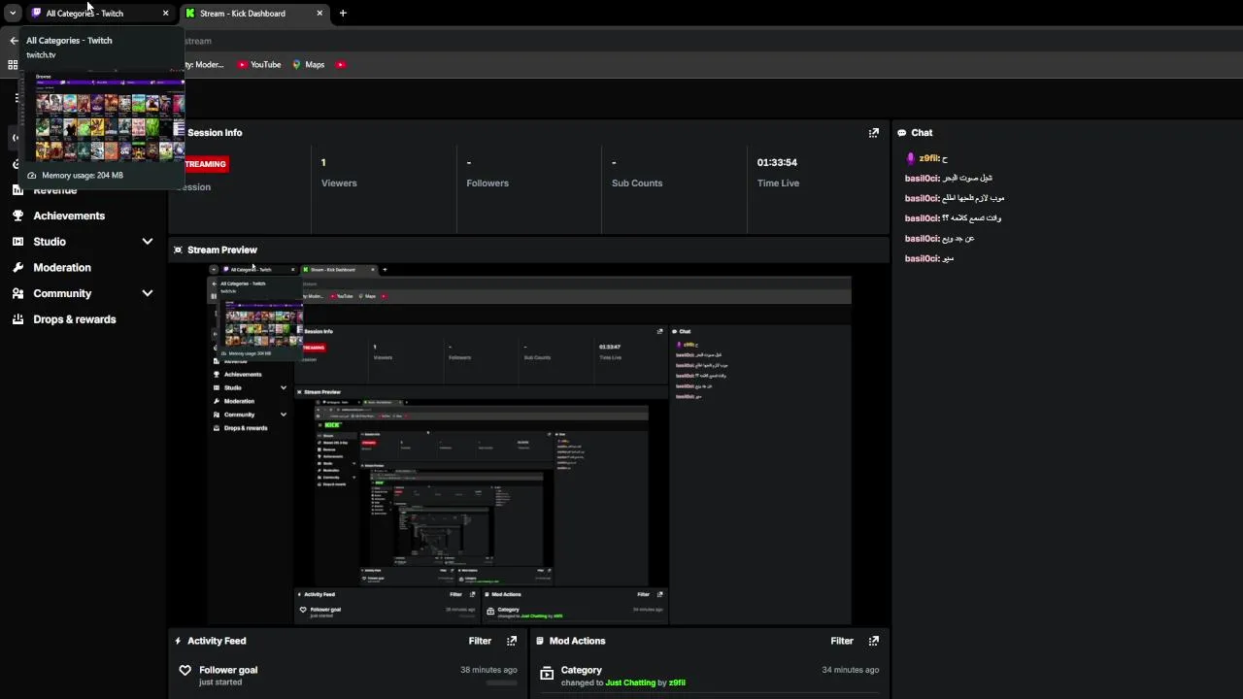Click the 01:33:54 time live value
Image resolution: width=1243 pixels, height=699 pixels.
click(x=777, y=163)
